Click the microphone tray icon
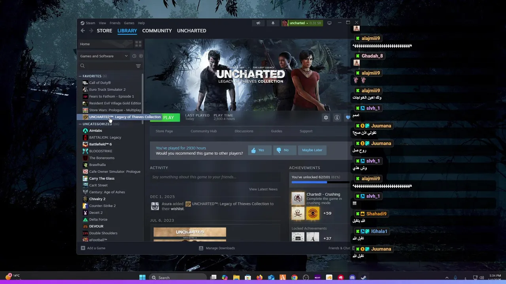The width and height of the screenshot is (506, 284). pyautogui.click(x=456, y=278)
